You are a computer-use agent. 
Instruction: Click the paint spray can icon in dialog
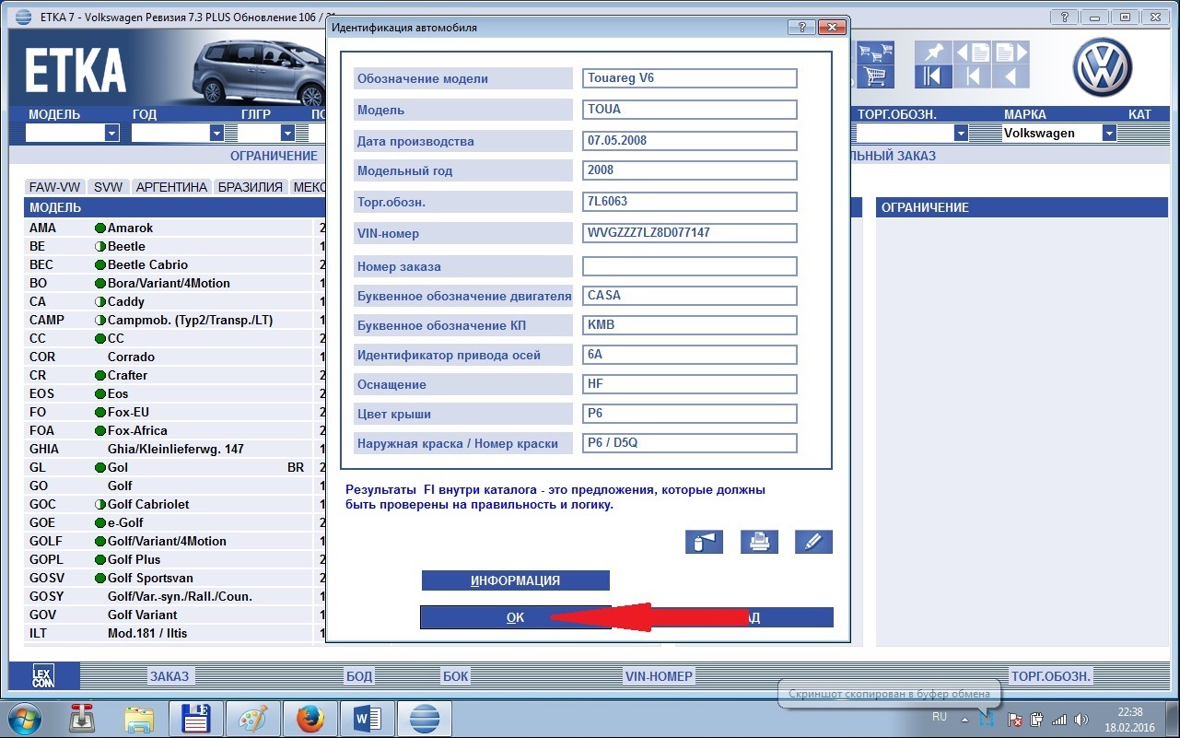point(704,542)
